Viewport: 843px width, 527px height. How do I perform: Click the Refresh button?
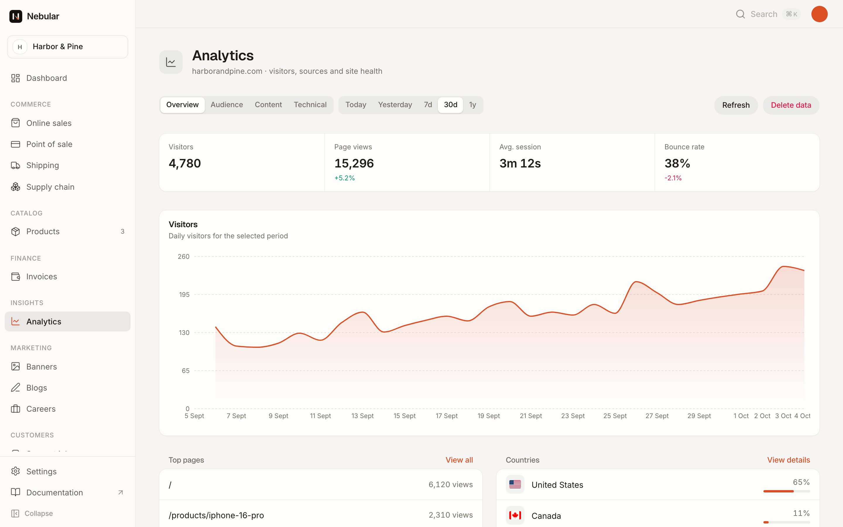pos(736,105)
